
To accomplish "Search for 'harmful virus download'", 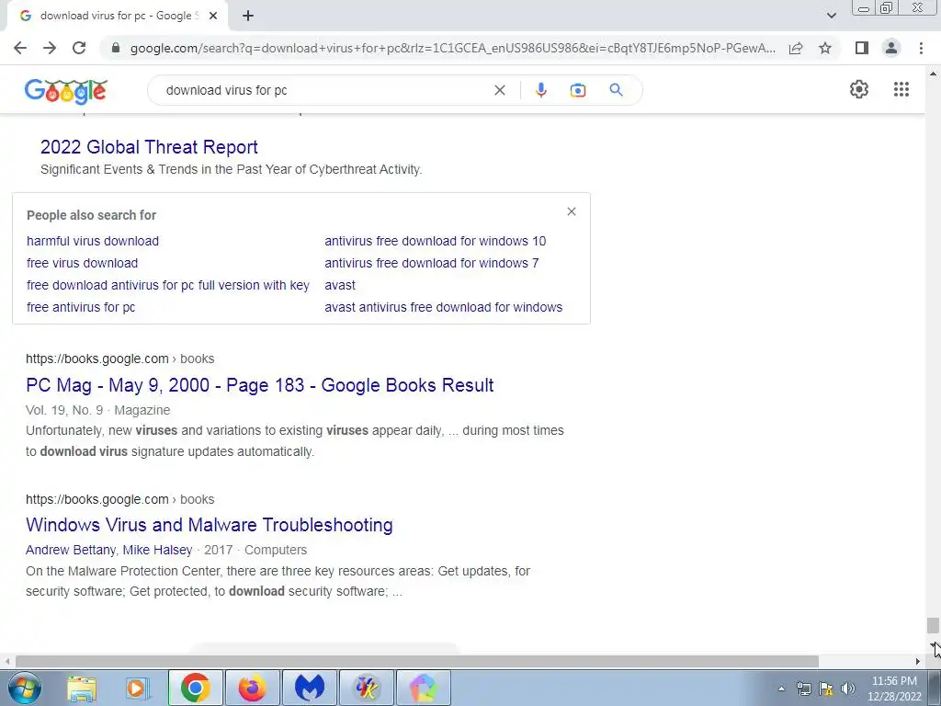I will [93, 241].
